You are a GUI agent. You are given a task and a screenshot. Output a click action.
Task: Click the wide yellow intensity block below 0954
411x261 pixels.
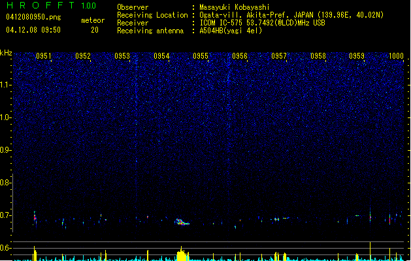coord(182,255)
